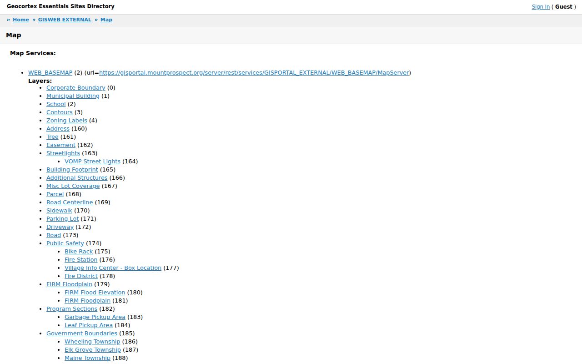Select the Sidewalk layer link
582x364 pixels.
[59, 211]
